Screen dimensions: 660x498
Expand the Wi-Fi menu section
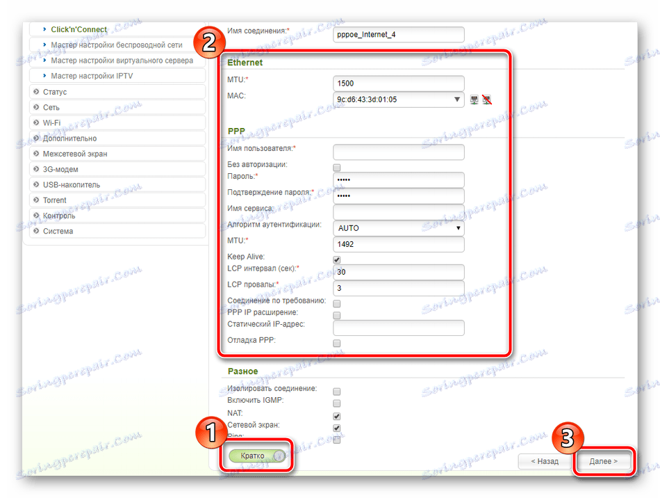117,122
